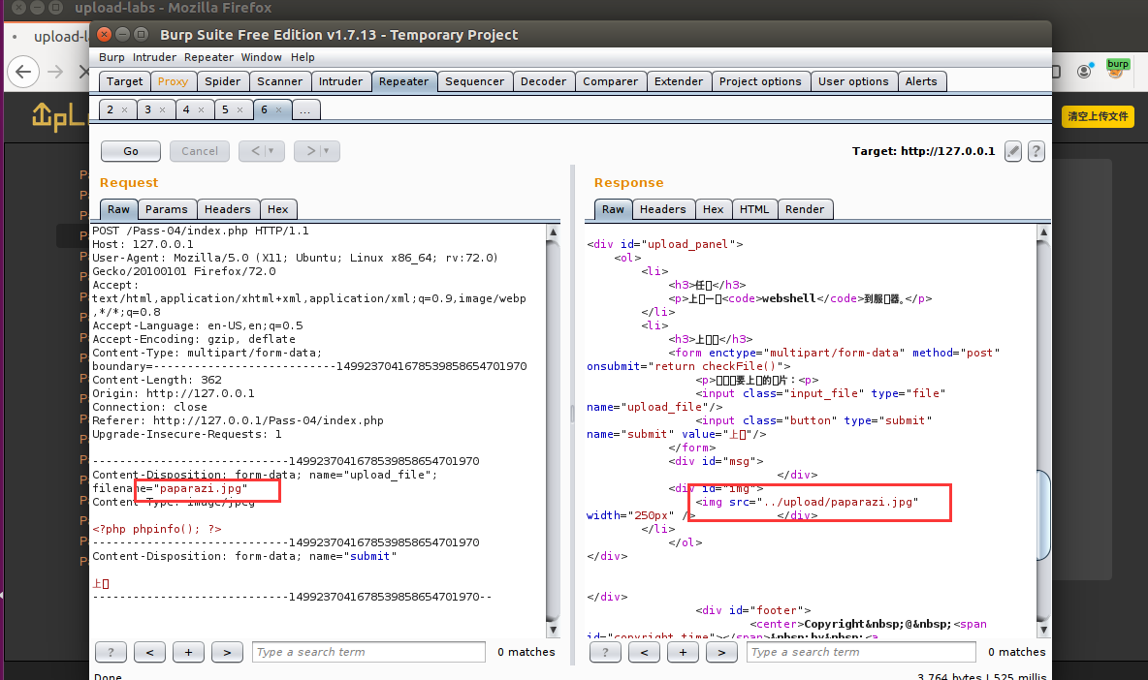This screenshot has height=680, width=1148.
Task: Switch to the Target tab
Action: pos(124,82)
